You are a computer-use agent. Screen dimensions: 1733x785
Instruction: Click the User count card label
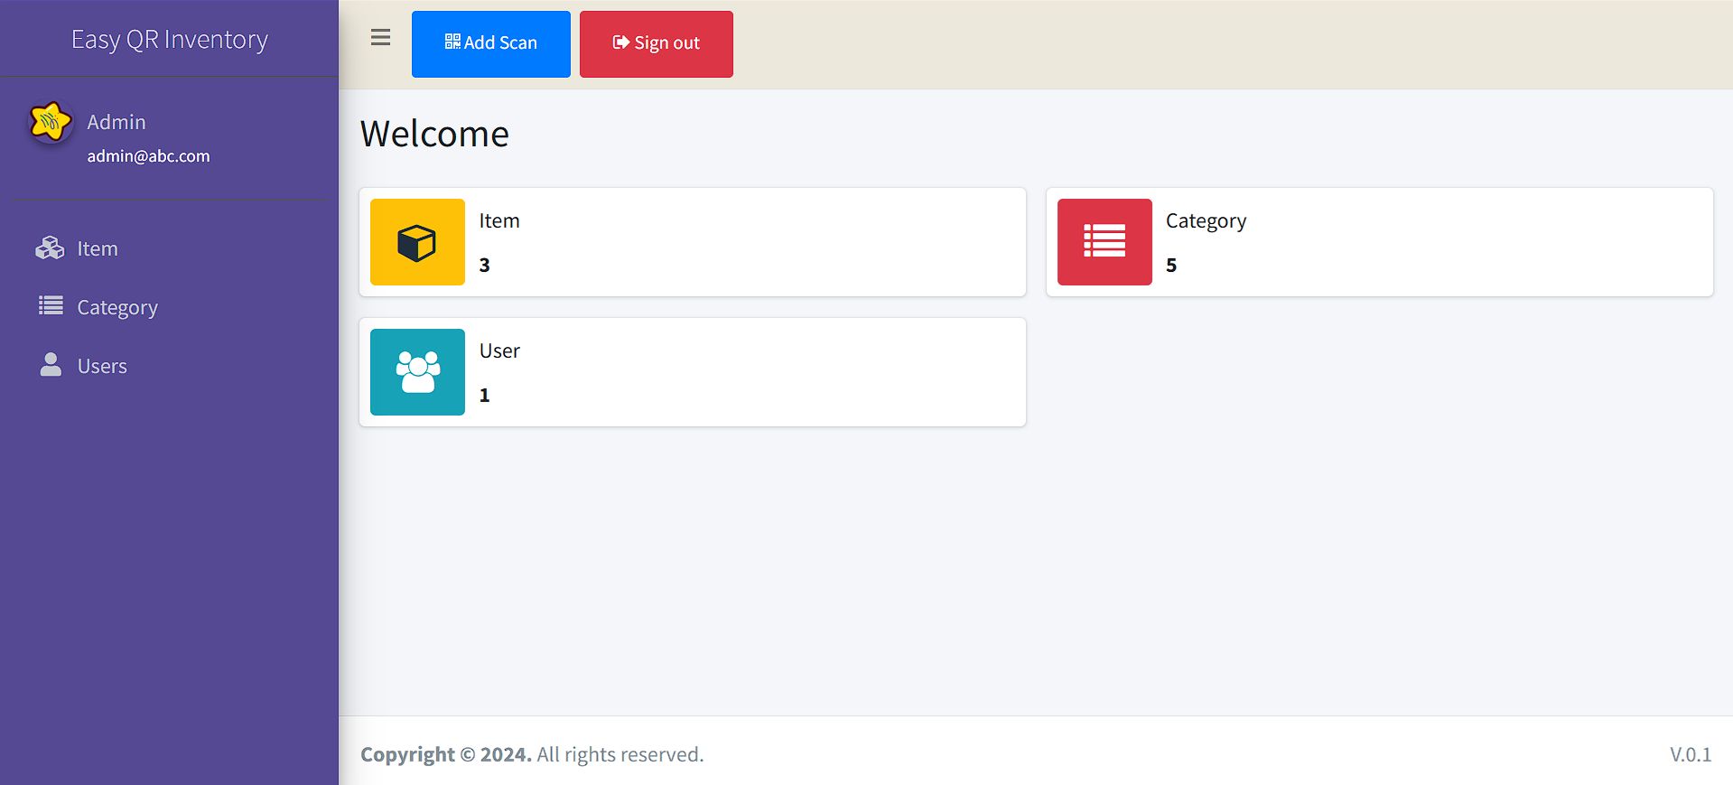(x=499, y=351)
